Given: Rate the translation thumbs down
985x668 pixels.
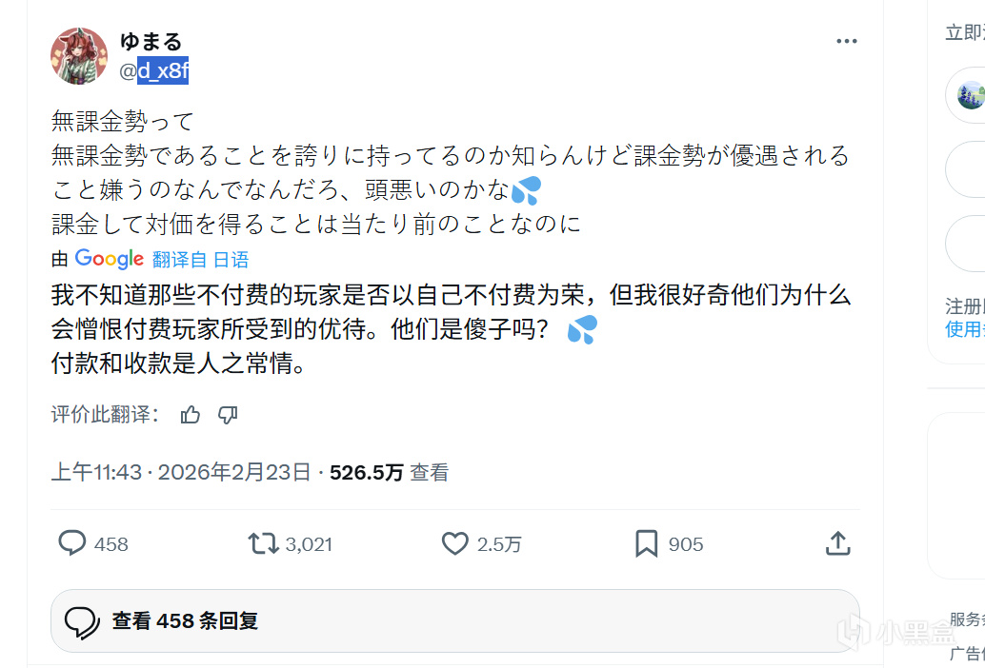Looking at the screenshot, I should point(227,415).
